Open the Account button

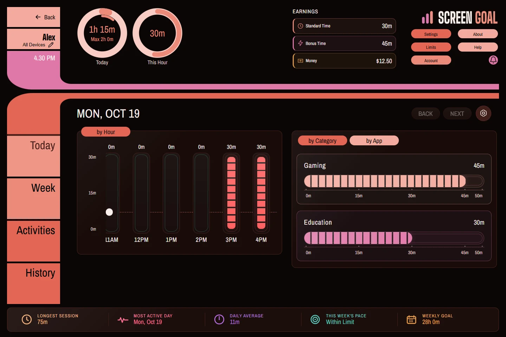[x=431, y=60]
